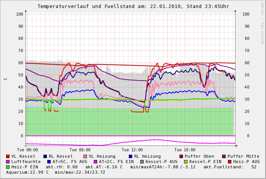Click the Tue 06:00 x-axis label
Image resolution: width=266 pixels, height=179 pixels.
pos(80,150)
